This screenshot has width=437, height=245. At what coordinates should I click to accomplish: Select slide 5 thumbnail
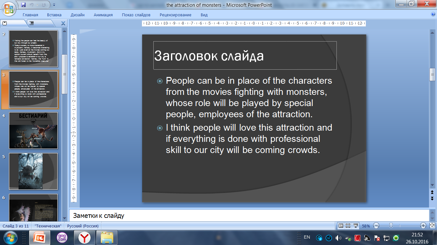click(x=33, y=171)
